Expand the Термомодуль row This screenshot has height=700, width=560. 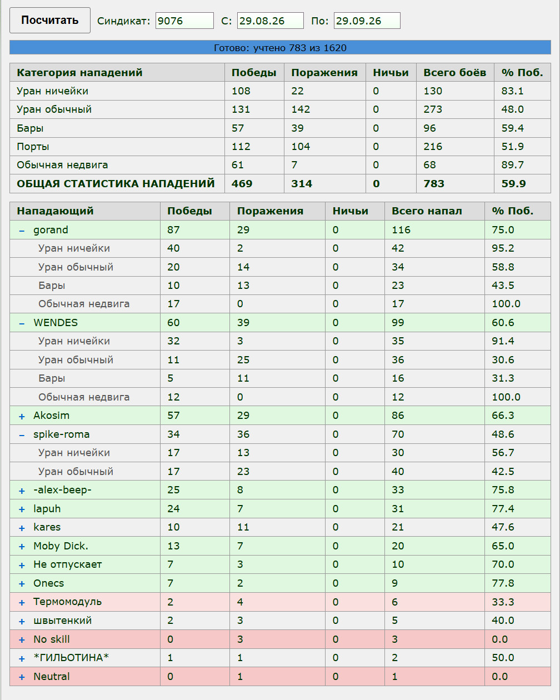pyautogui.click(x=22, y=602)
